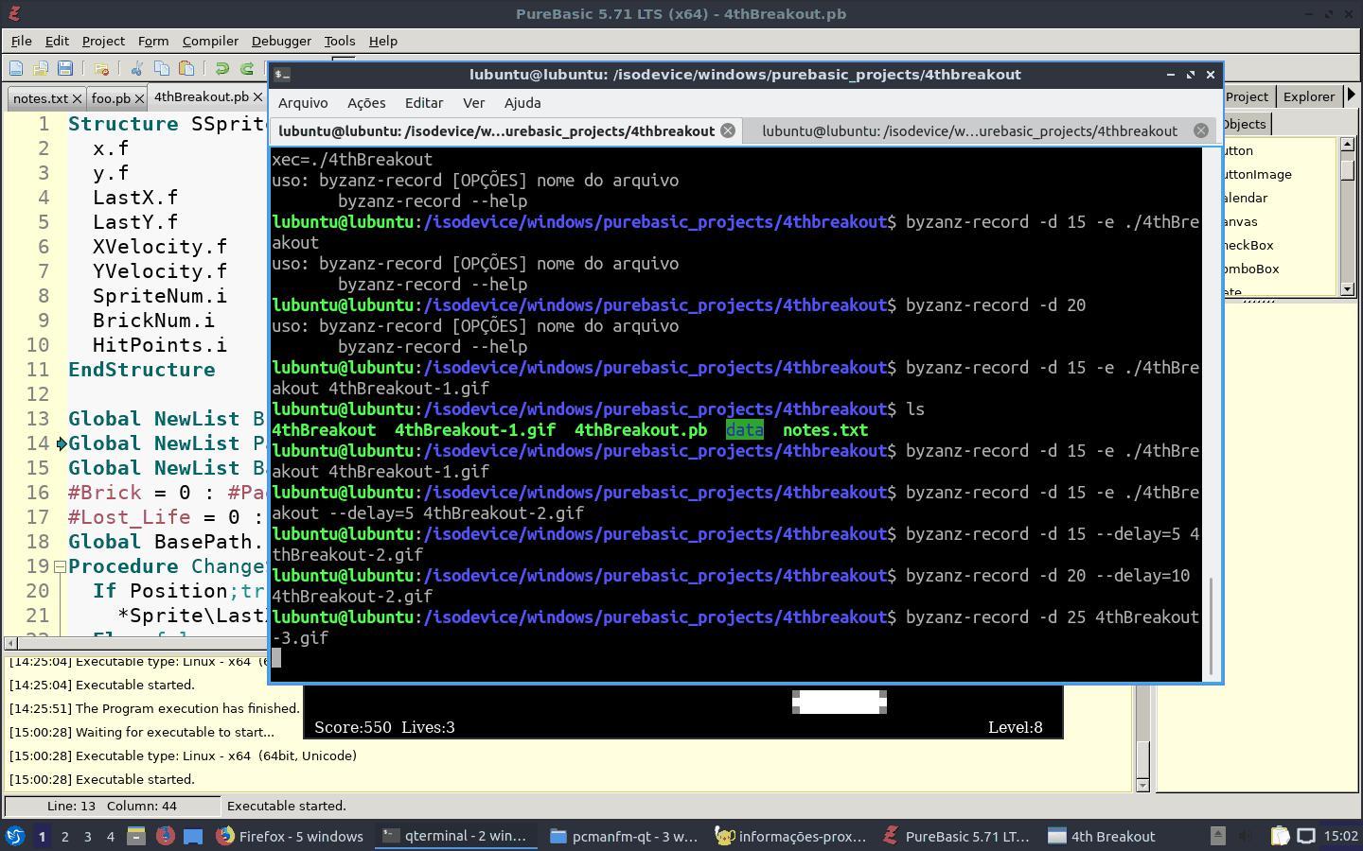1363x851 pixels.
Task: Close the foo.pb editor tab
Action: pyautogui.click(x=139, y=98)
